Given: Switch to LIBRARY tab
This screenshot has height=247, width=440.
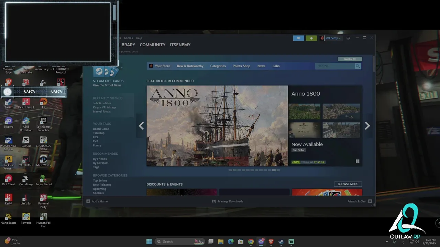Looking at the screenshot, I should click(x=126, y=45).
